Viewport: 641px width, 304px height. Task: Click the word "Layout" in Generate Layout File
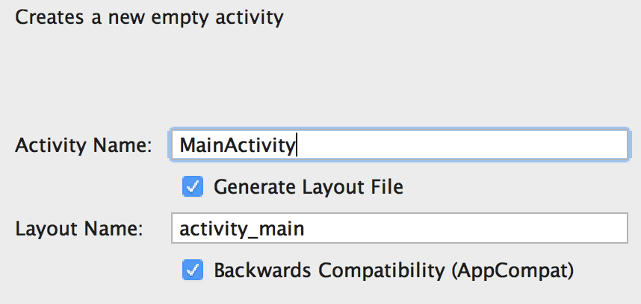tap(320, 186)
